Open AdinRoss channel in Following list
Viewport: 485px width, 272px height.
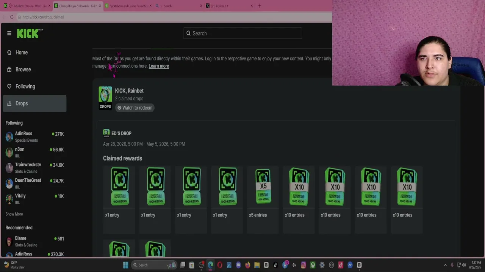coord(34,137)
